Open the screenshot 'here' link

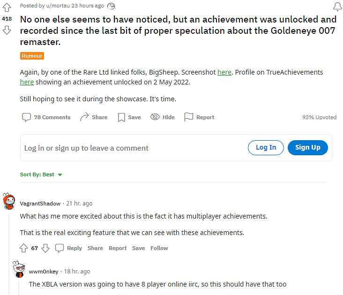click(224, 72)
